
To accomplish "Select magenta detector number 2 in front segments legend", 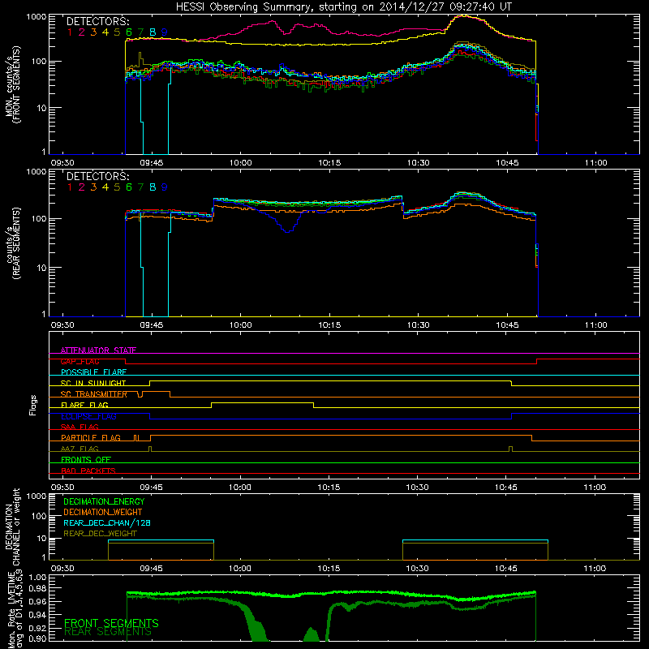I will coord(82,32).
